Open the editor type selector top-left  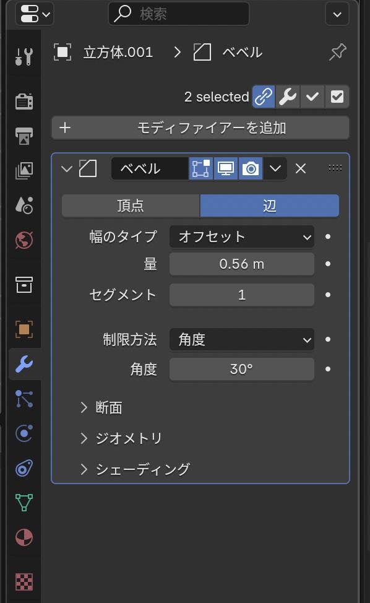coord(30,14)
